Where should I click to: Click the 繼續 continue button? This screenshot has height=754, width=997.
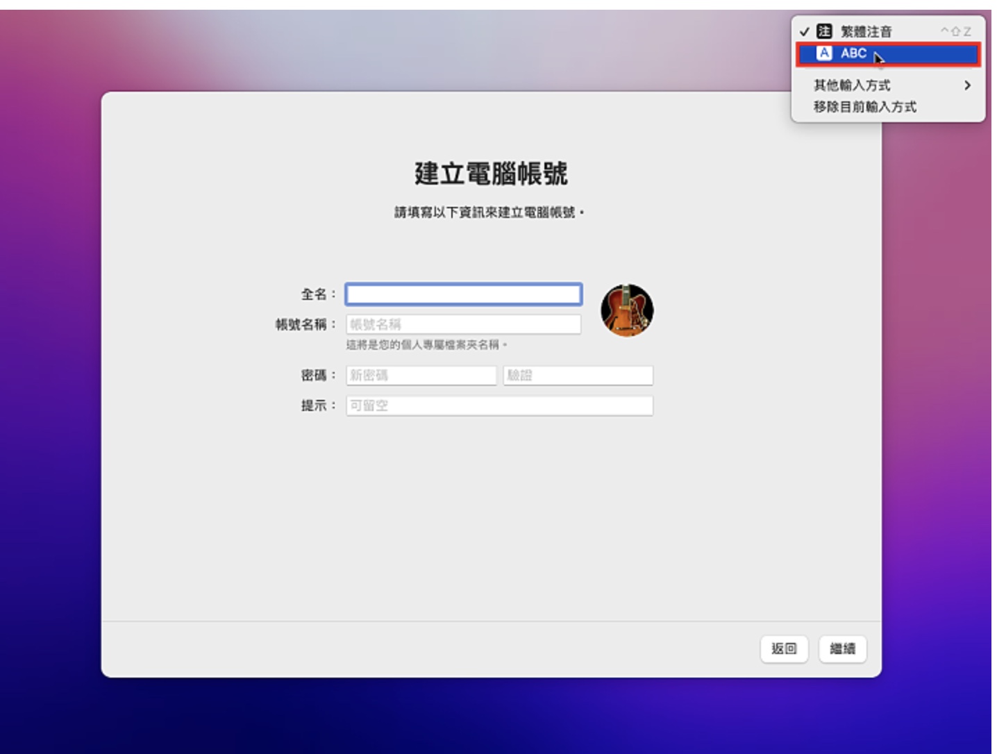point(843,649)
